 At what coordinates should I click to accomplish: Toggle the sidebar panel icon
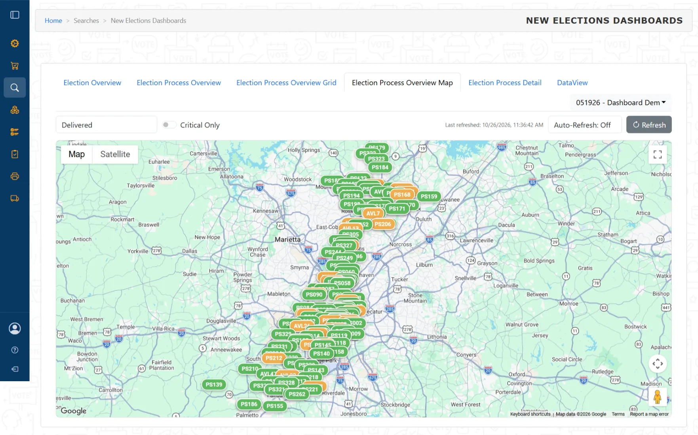(15, 15)
